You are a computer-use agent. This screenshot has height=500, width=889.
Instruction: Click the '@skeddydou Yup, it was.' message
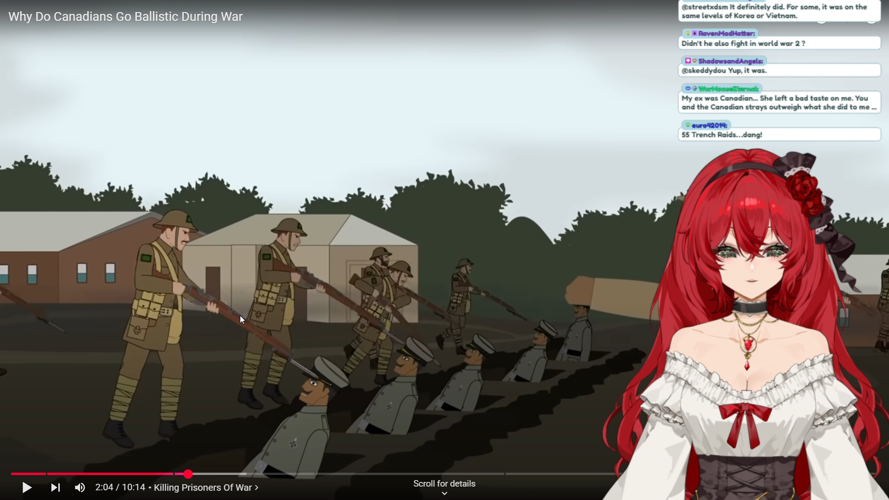(x=779, y=70)
